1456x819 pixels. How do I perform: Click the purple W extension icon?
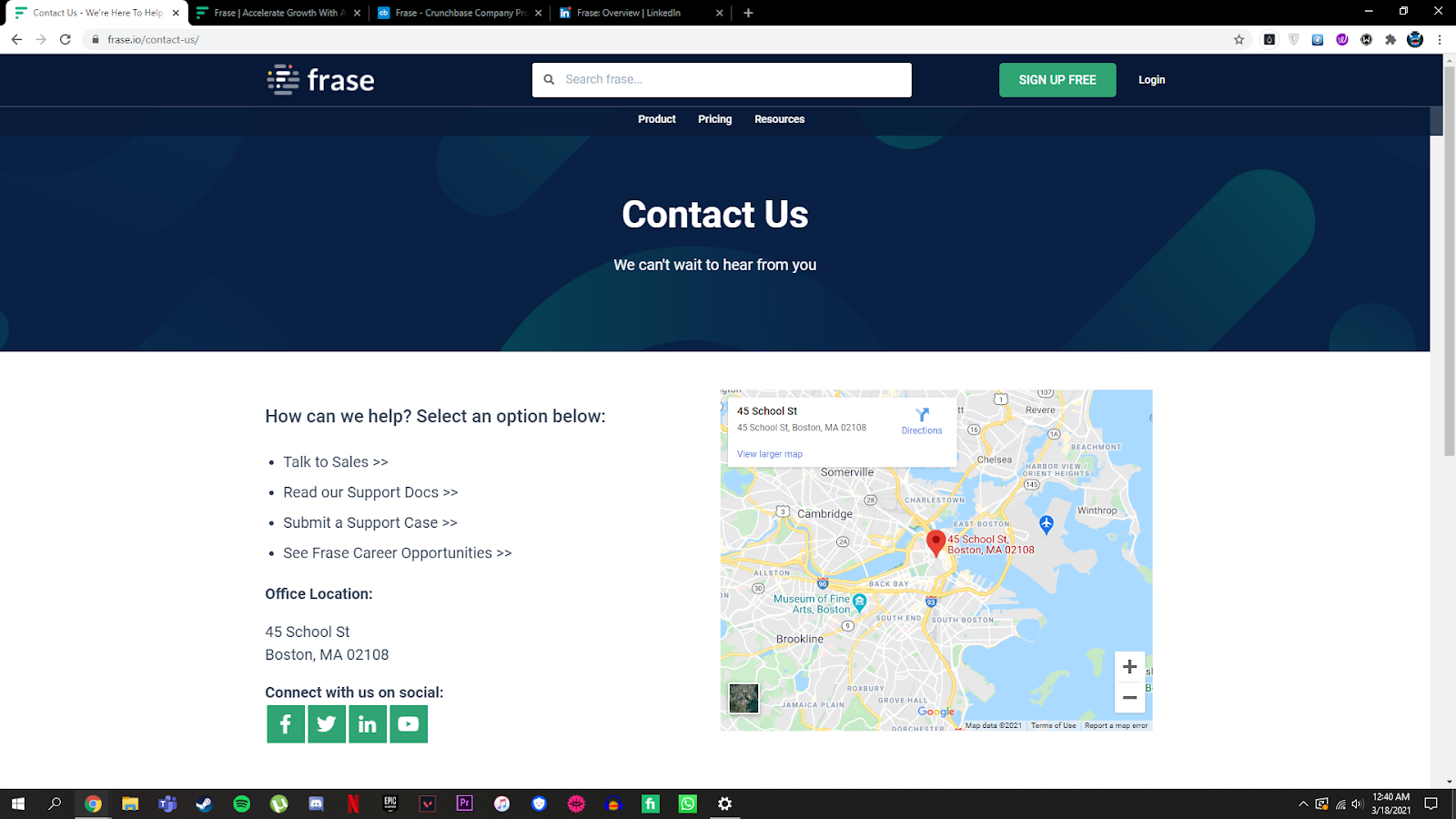pos(1342,39)
